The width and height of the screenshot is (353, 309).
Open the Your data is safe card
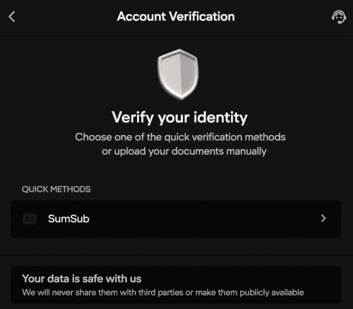pos(176,285)
